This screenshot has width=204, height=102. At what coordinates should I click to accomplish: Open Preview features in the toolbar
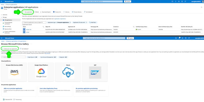[x=77, y=12]
